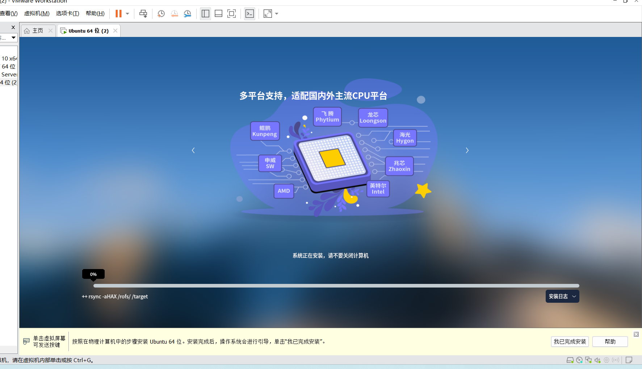642x369 pixels.
Task: Open the power options dropdown next to pause
Action: click(127, 14)
